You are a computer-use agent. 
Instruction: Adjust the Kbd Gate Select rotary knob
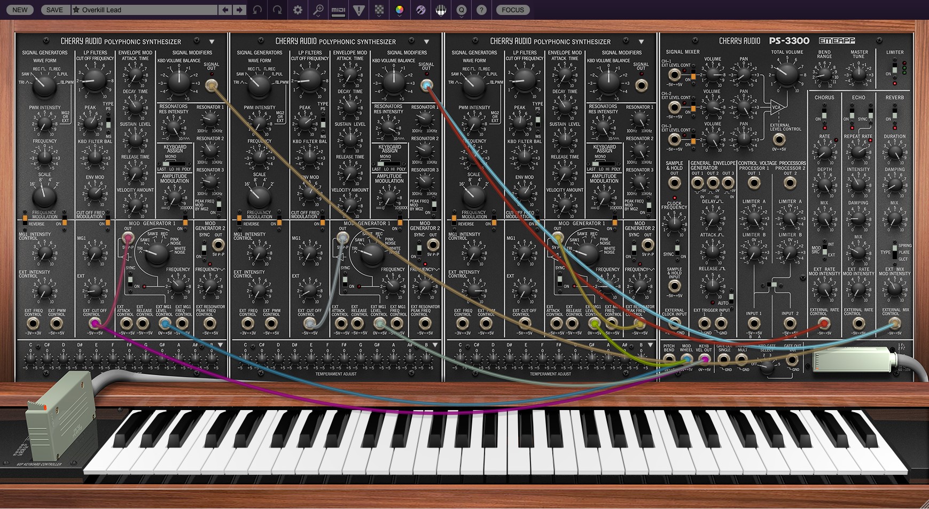767,367
